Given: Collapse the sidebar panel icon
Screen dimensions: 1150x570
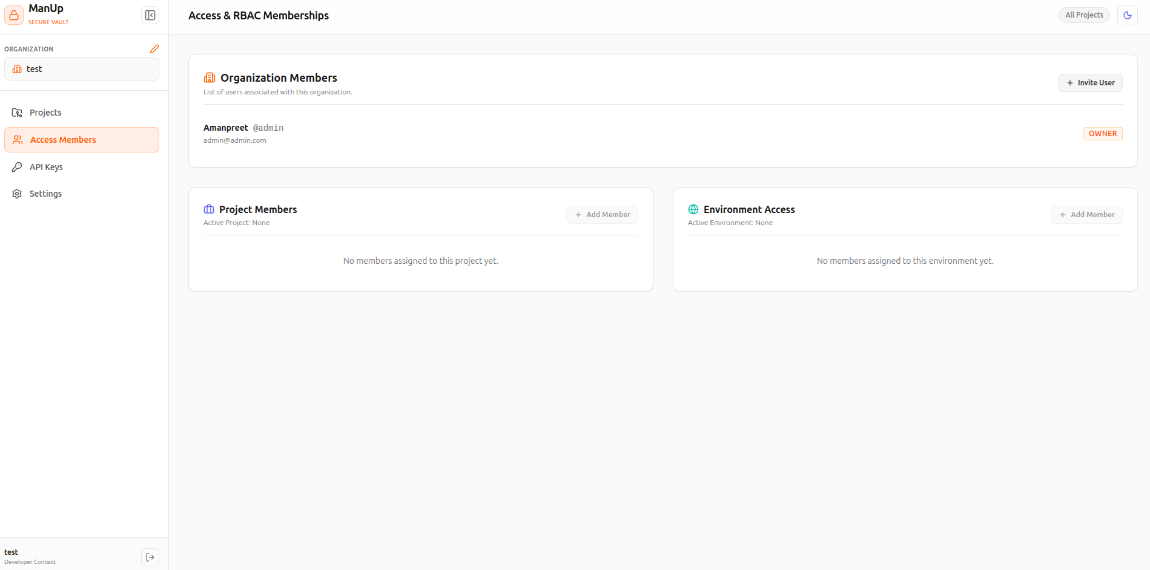Looking at the screenshot, I should pos(150,15).
